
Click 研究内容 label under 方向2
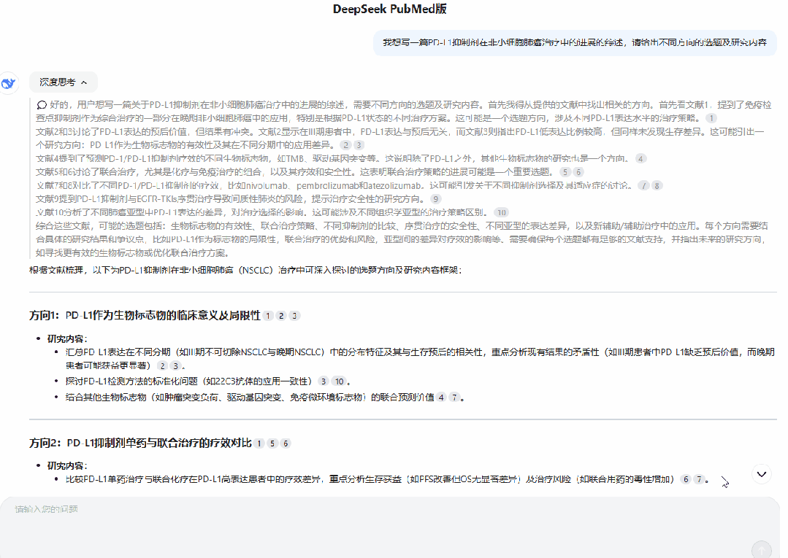67,465
